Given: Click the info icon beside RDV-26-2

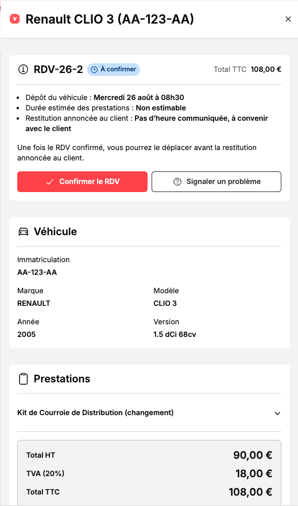Looking at the screenshot, I should (x=23, y=69).
